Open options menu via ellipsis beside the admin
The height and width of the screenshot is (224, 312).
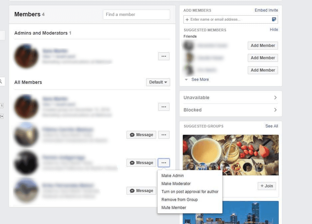(x=163, y=56)
